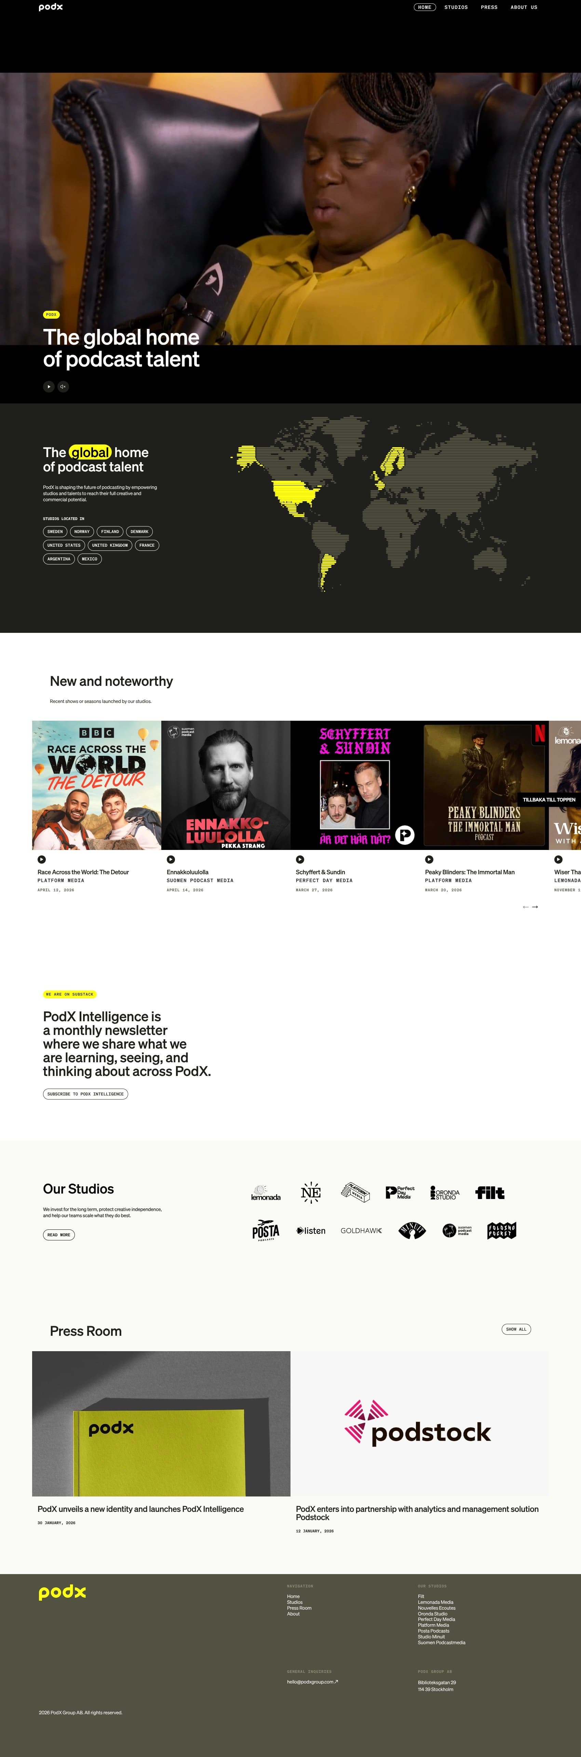Open Nouvelles Ecoutes in footer studios
The height and width of the screenshot is (1757, 581).
[436, 1608]
